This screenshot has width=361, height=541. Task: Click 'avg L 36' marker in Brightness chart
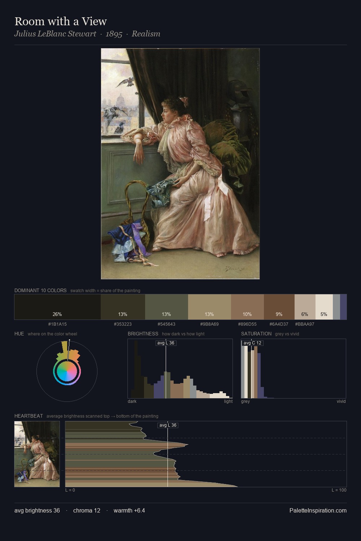pos(166,343)
